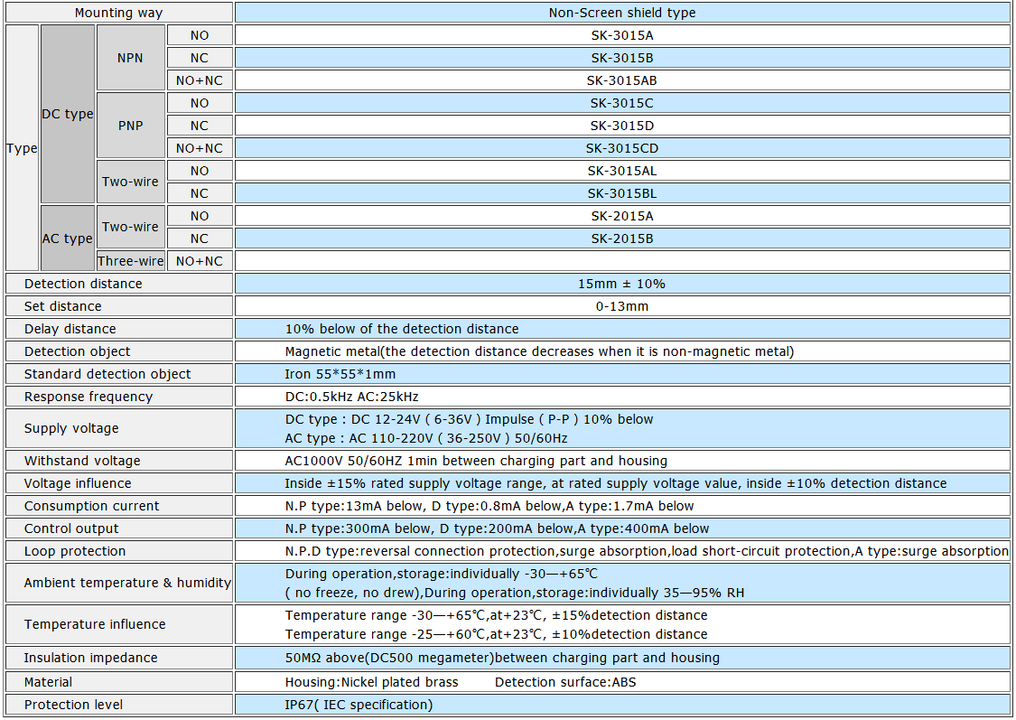
Task: Select model number "SK-2015B"
Action: pos(622,239)
